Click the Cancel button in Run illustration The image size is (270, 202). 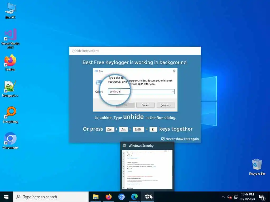[x=145, y=105]
